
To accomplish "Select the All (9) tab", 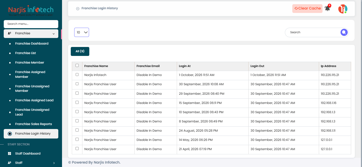I will click(80, 51).
